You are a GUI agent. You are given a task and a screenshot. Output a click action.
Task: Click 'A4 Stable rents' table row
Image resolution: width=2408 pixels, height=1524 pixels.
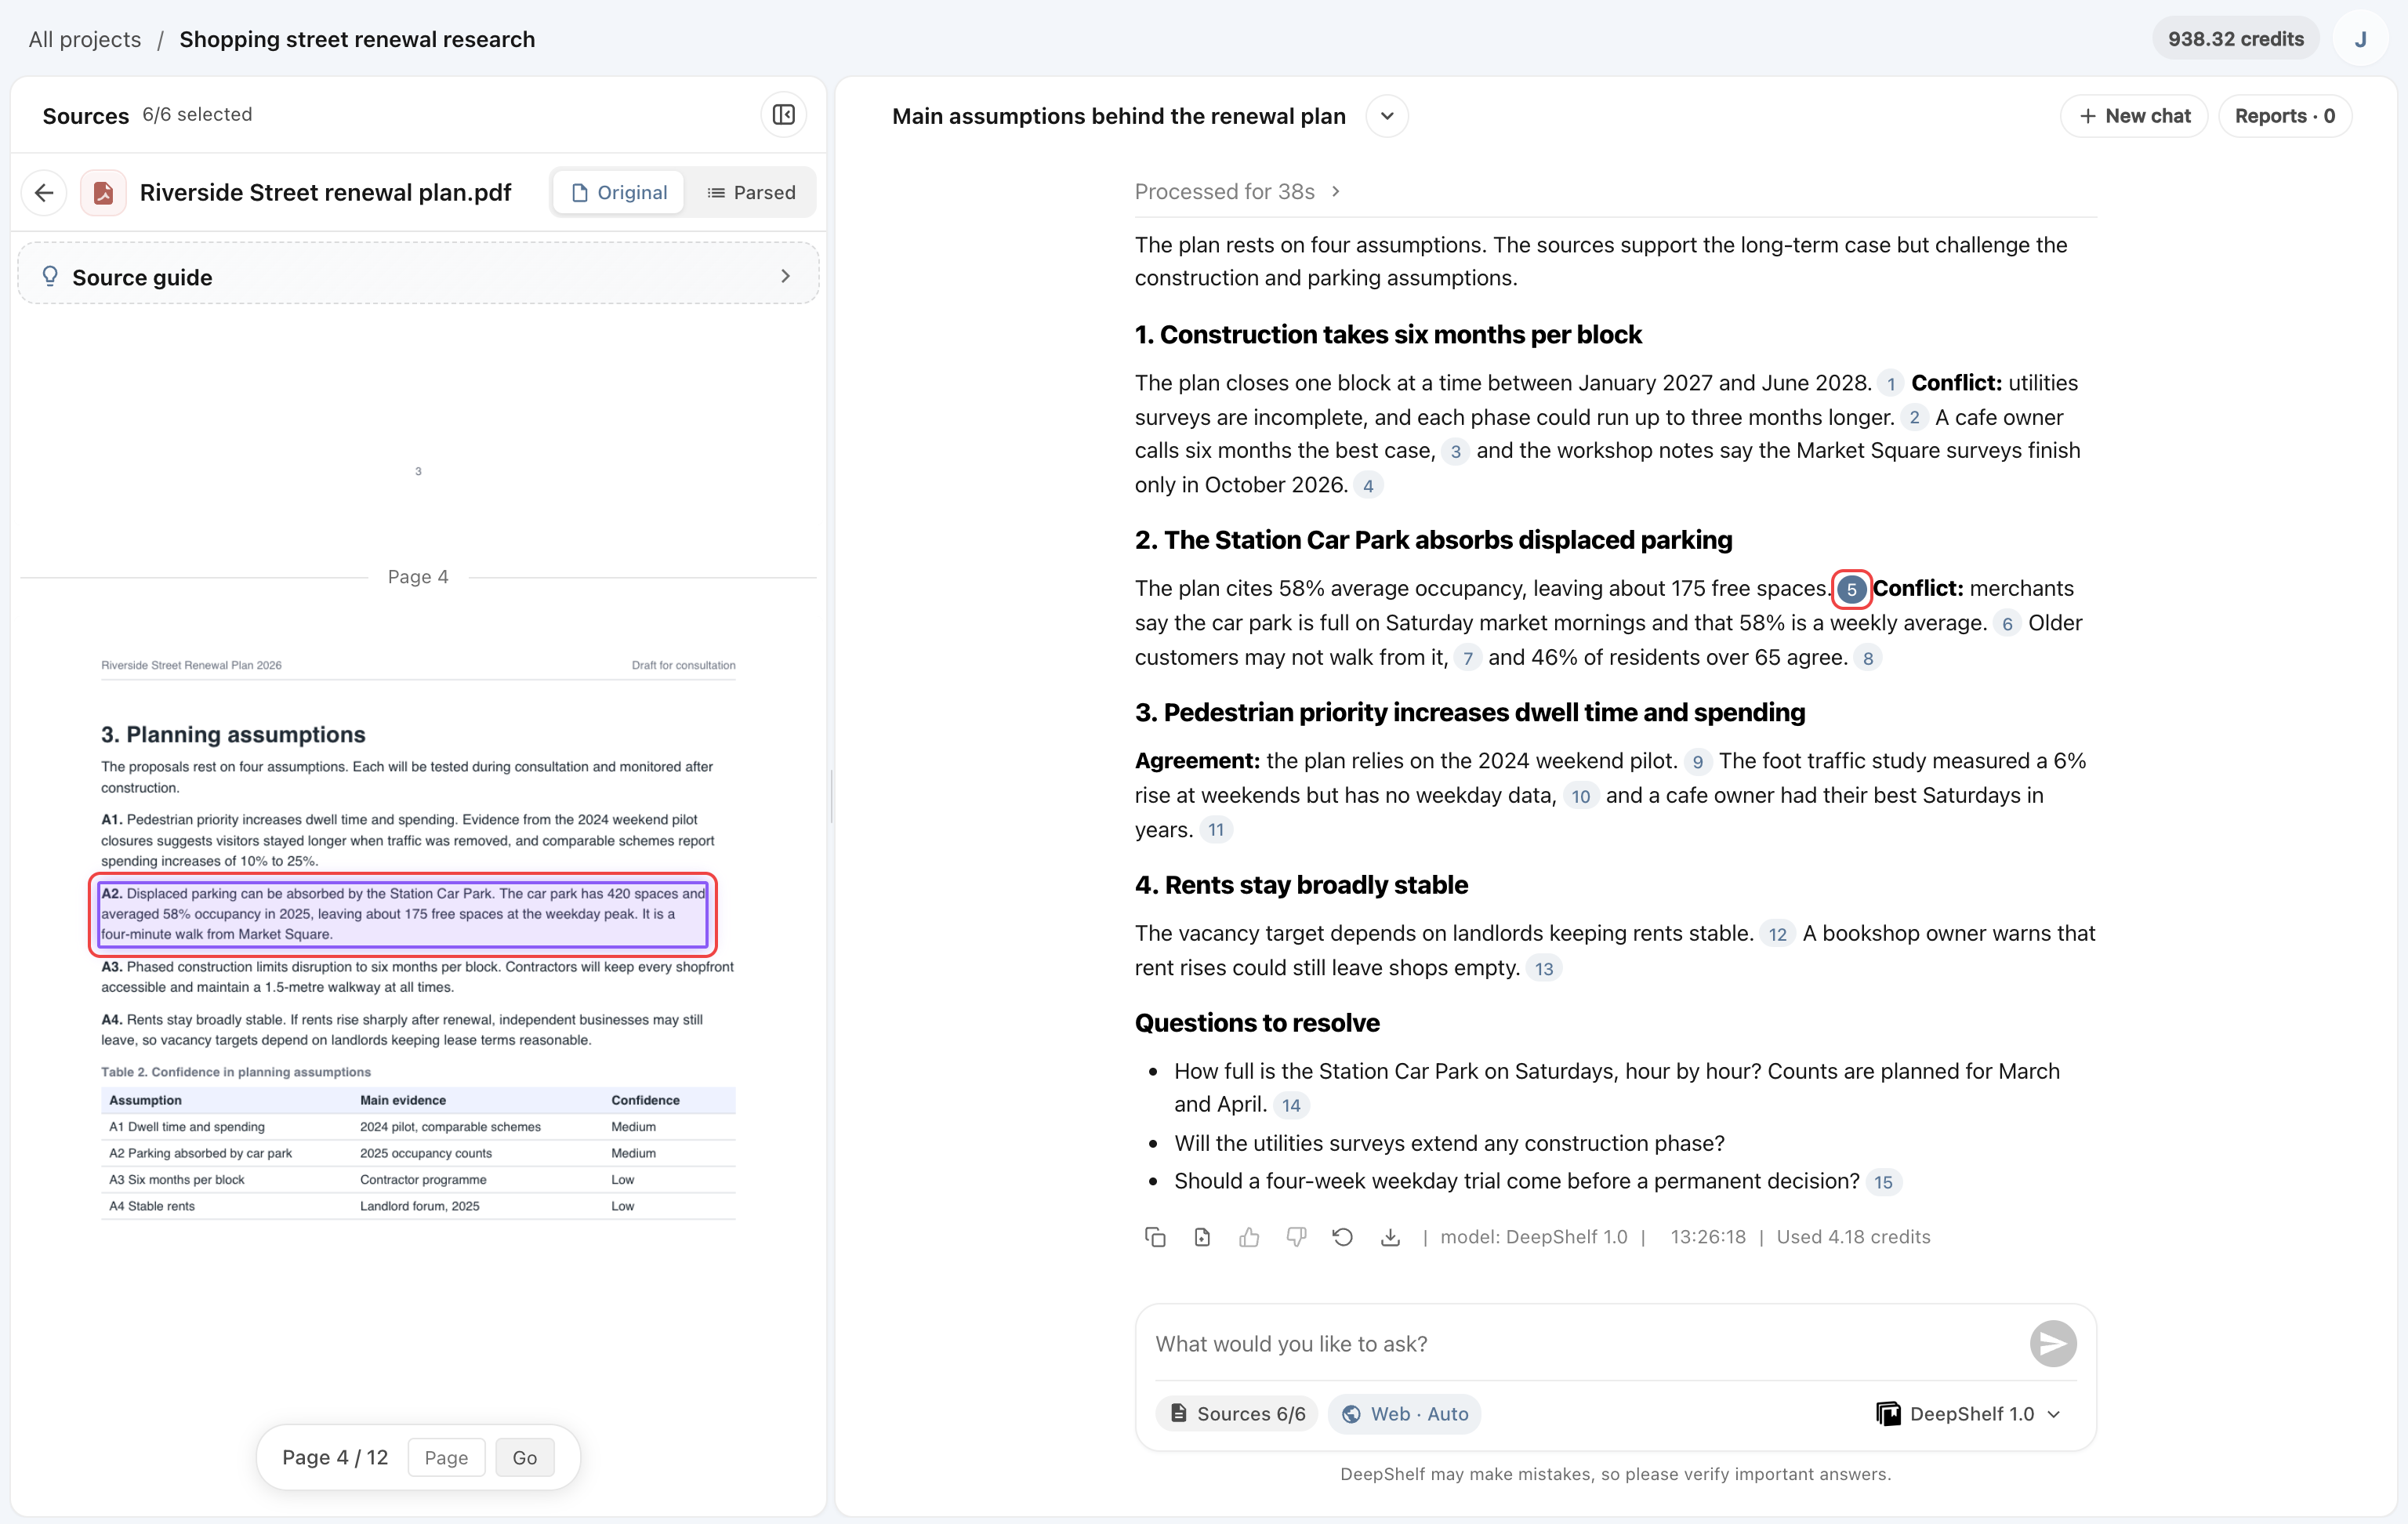pyautogui.click(x=418, y=1206)
